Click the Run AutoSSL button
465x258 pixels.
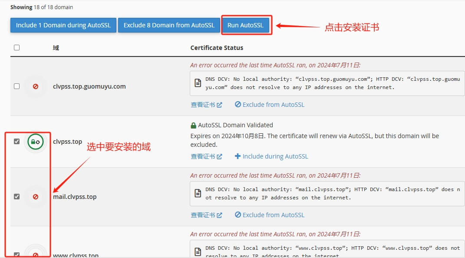[x=246, y=25]
